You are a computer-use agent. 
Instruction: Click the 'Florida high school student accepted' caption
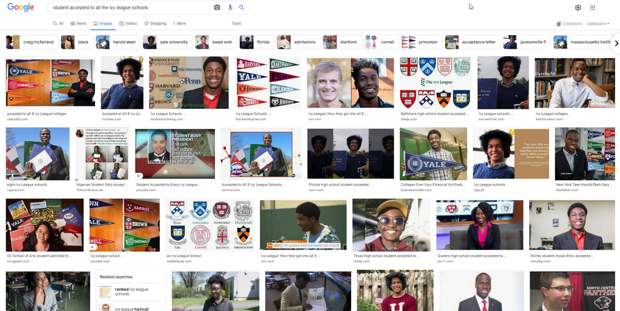tap(340, 185)
